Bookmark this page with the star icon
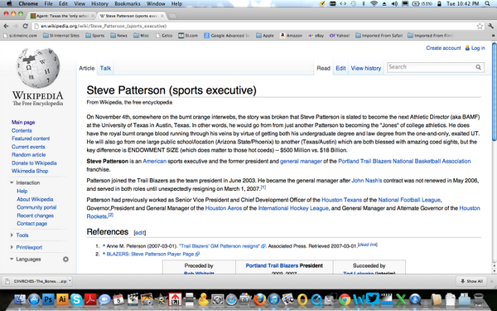Image resolution: width=497 pixels, height=311 pixels. [x=480, y=26]
